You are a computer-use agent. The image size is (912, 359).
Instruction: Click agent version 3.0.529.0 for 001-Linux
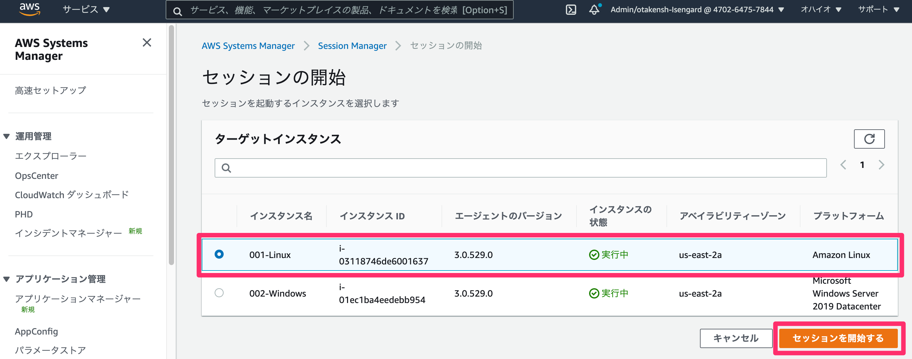[x=473, y=255]
